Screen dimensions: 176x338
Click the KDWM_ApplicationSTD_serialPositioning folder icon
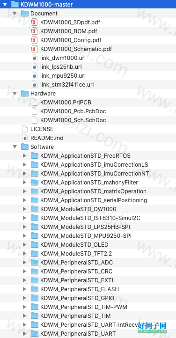click(x=35, y=200)
